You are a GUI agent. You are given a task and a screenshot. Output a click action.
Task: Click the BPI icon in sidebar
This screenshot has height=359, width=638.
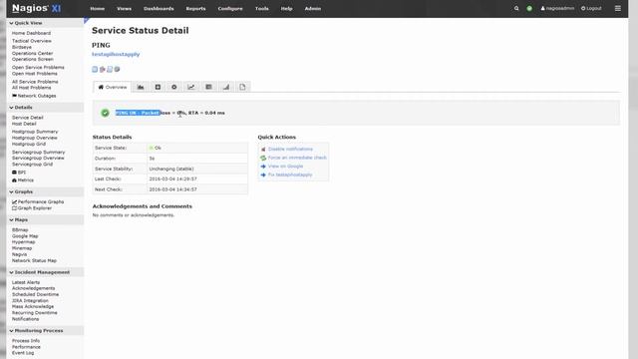[x=14, y=173]
